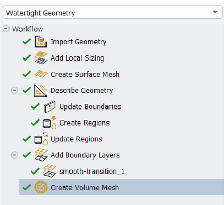The height and width of the screenshot is (205, 224).
Task: Click the Update Regions cylinder icon
Action: coord(41,139)
